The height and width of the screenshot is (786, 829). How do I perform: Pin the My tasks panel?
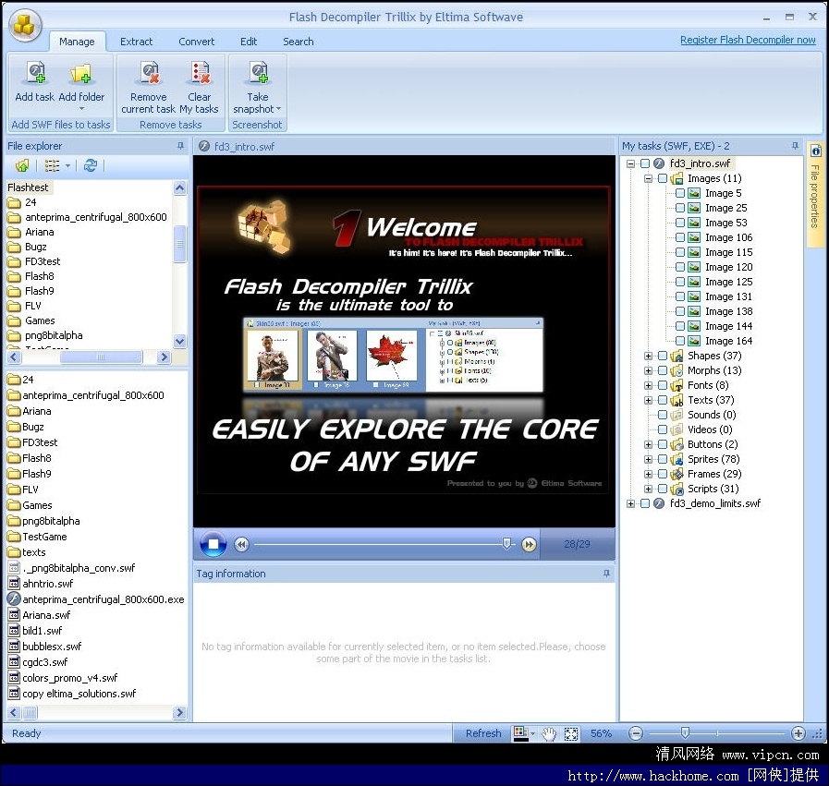click(x=795, y=146)
